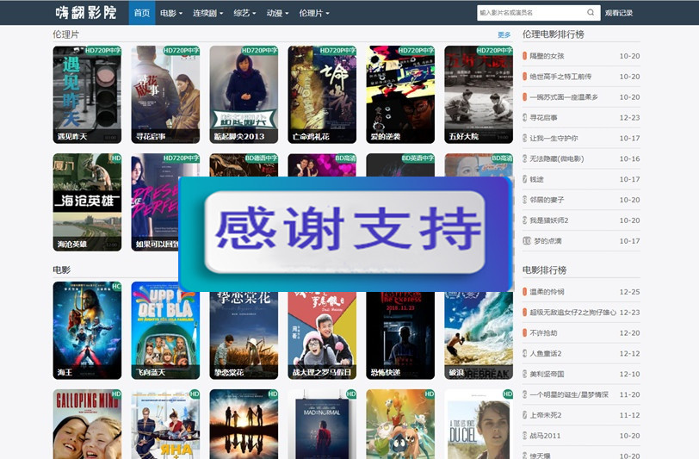The width and height of the screenshot is (699, 459).
Task: Click the 嗨翻影院 site logo
Action: [x=85, y=13]
